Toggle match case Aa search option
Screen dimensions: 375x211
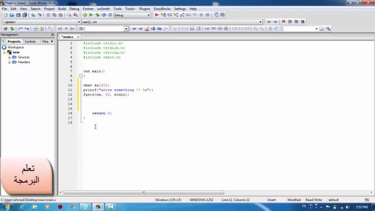pyautogui.click(x=159, y=29)
